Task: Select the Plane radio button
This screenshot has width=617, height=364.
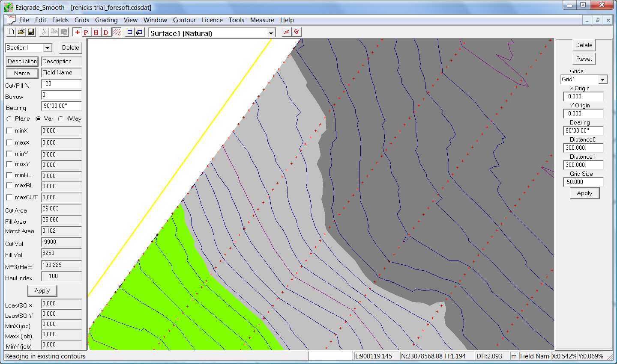Action: (x=9, y=119)
